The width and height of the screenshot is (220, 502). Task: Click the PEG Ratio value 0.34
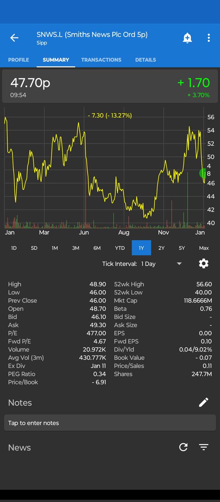pyautogui.click(x=100, y=374)
